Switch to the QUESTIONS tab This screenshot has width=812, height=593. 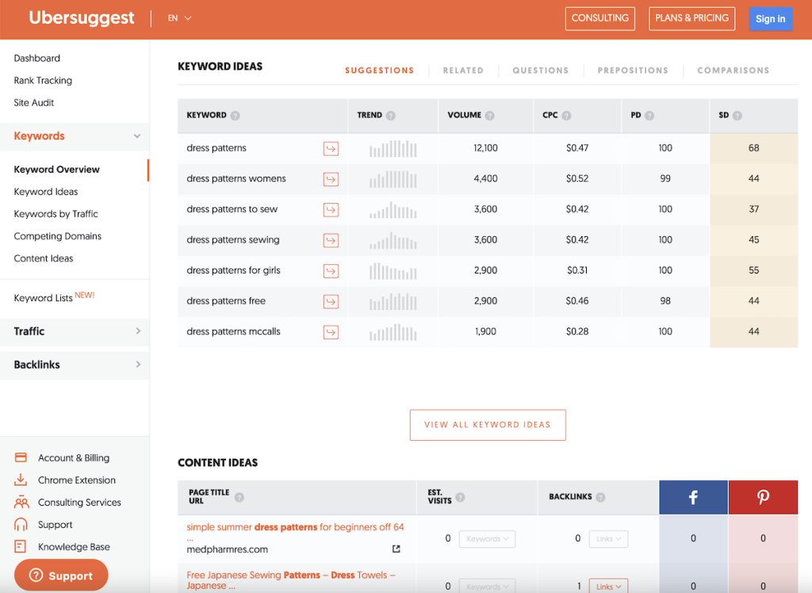(x=541, y=71)
